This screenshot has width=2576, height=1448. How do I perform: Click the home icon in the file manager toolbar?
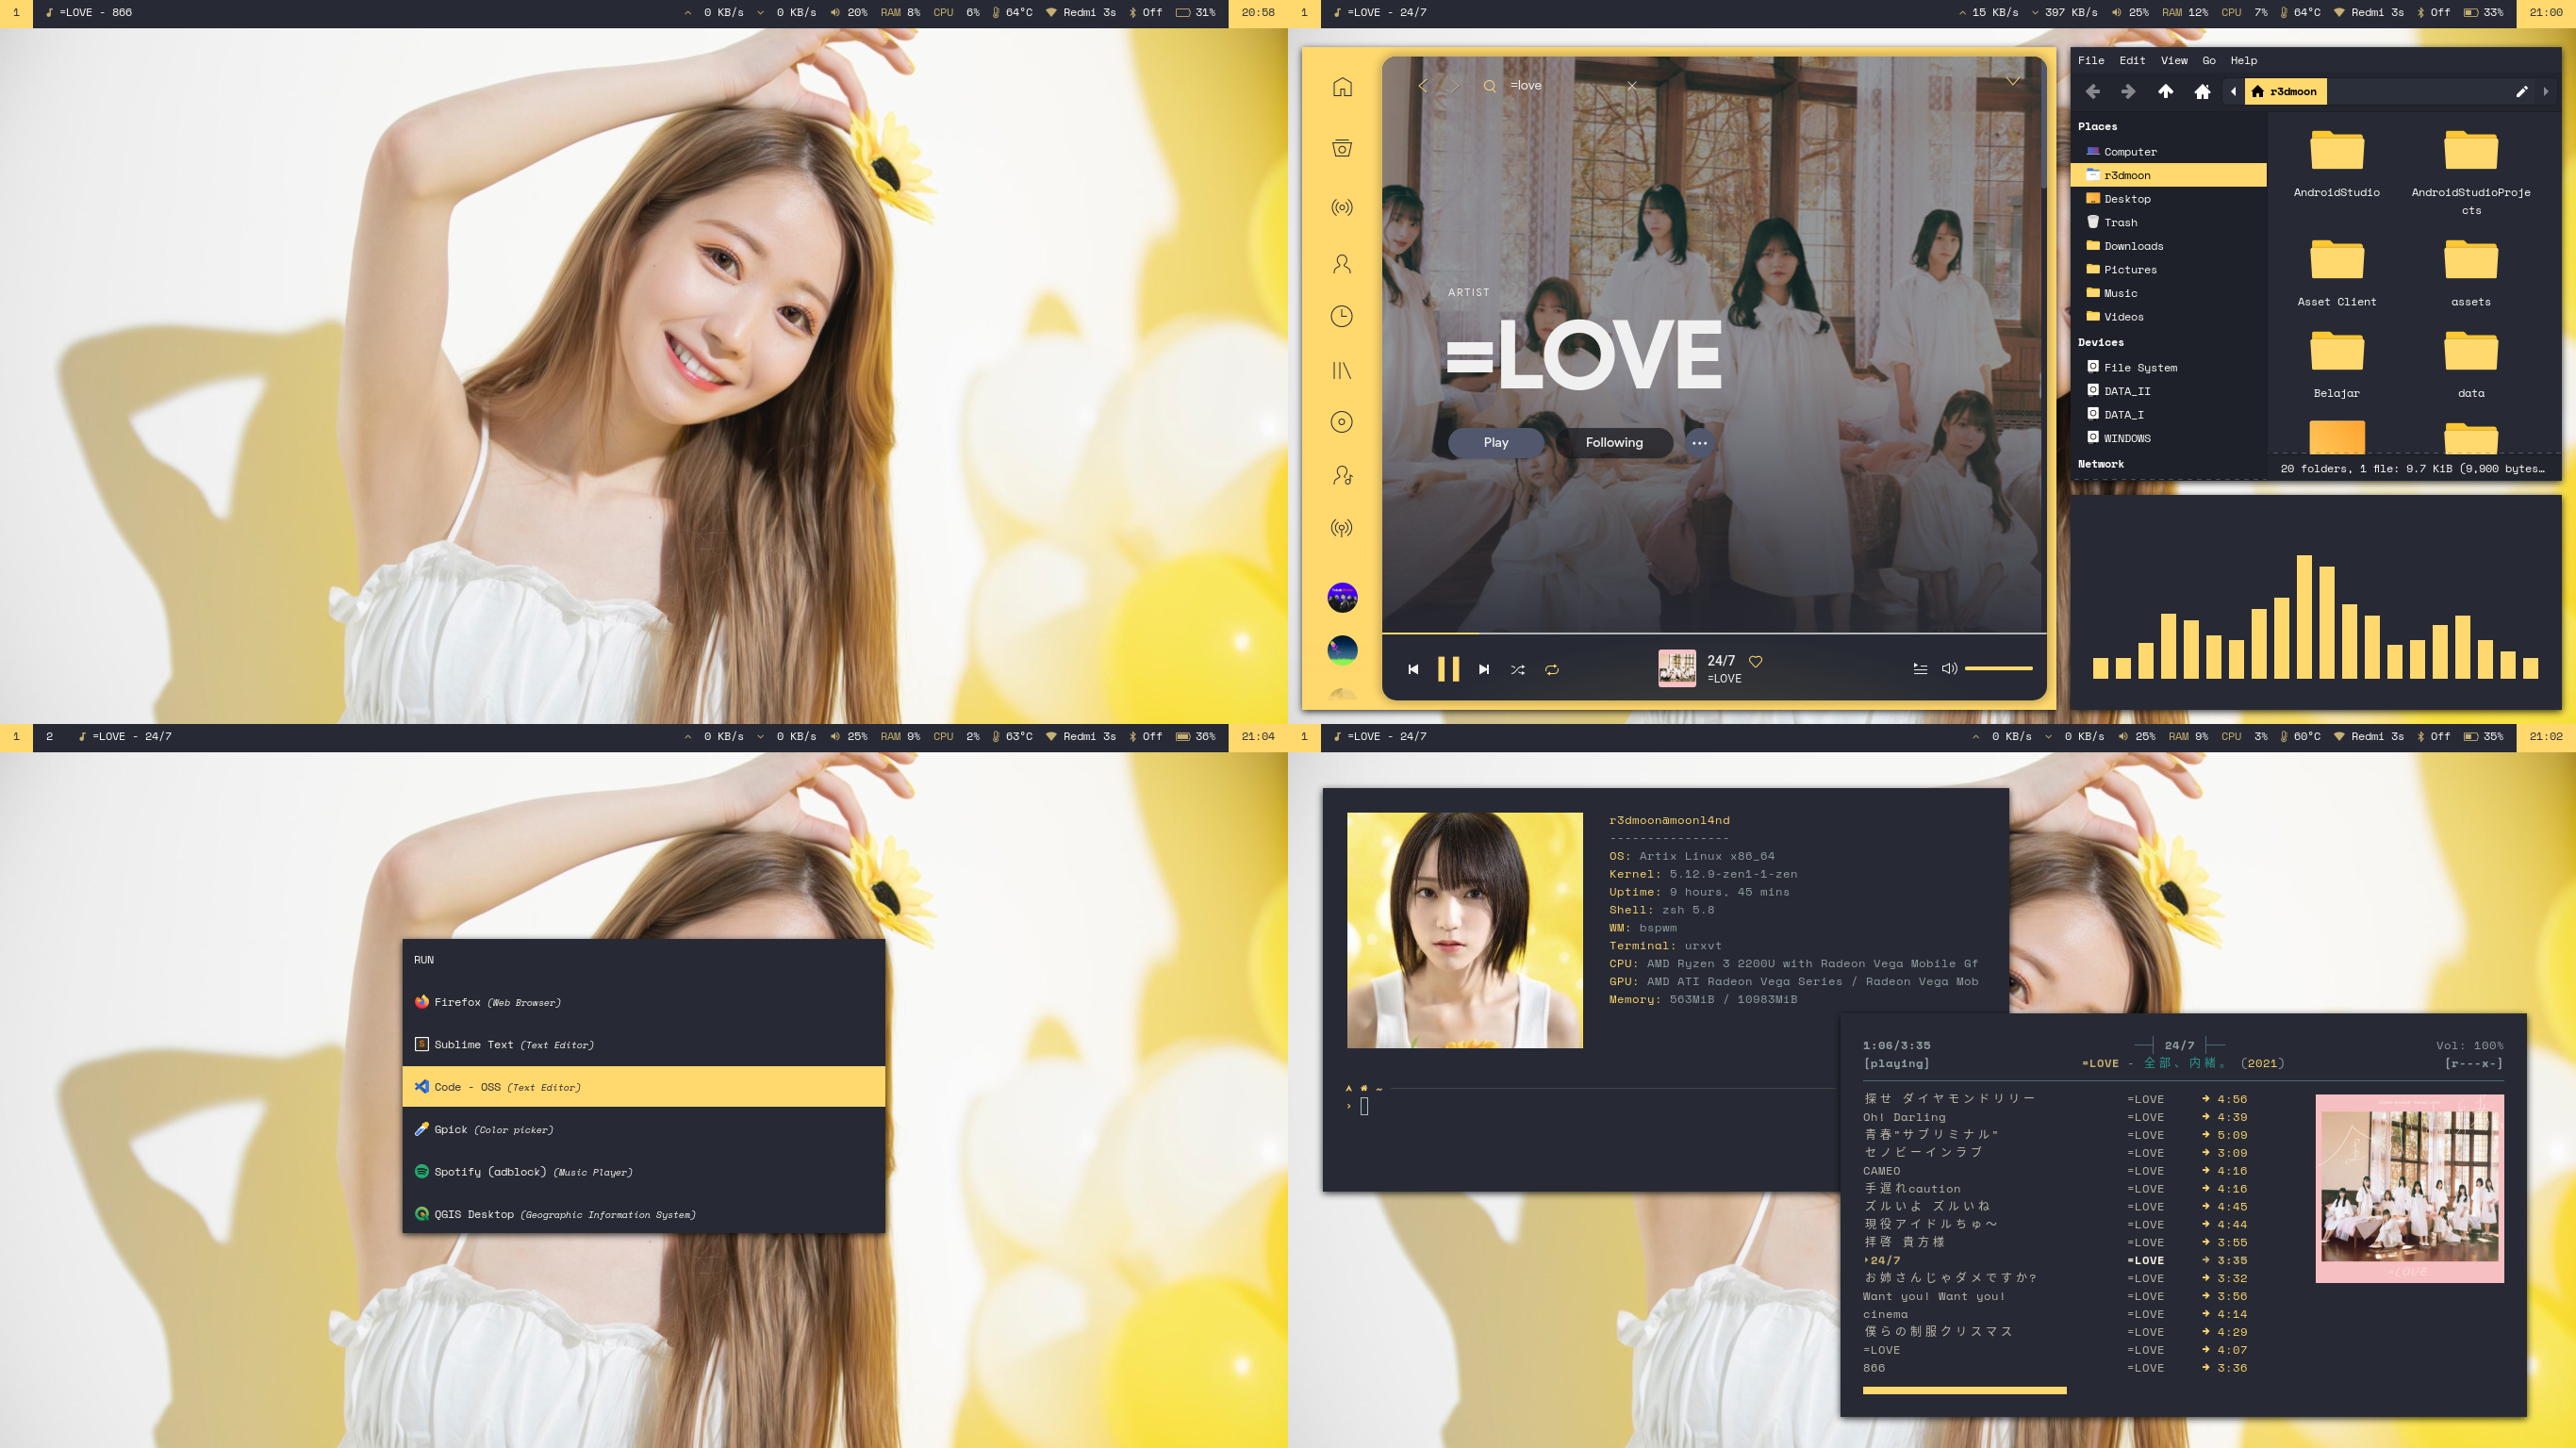[2202, 91]
